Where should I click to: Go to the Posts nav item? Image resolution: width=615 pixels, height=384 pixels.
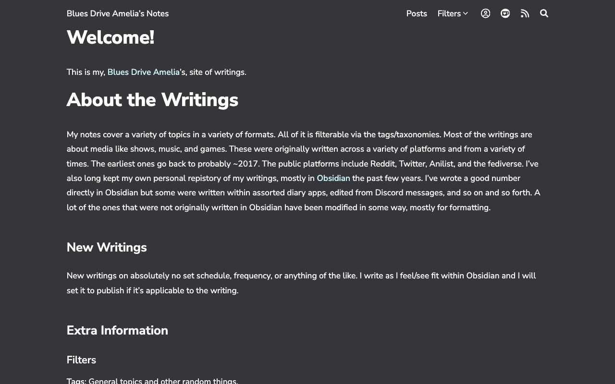[x=417, y=13]
